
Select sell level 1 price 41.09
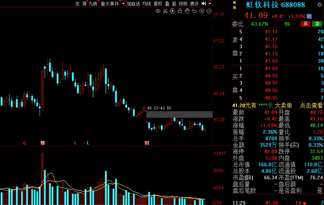click(x=271, y=61)
